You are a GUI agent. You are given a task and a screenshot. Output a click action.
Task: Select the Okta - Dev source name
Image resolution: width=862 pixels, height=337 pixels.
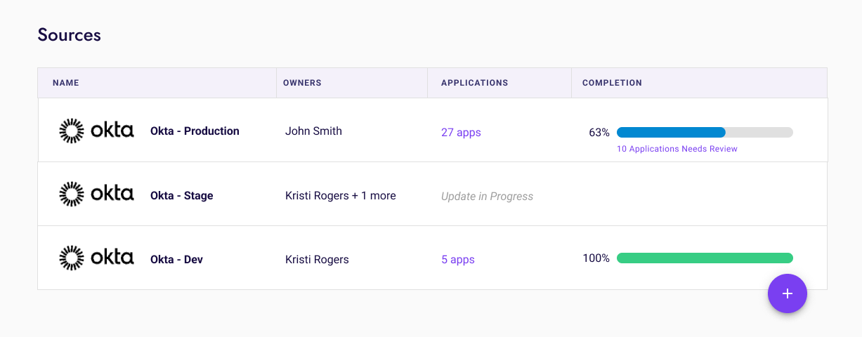click(x=176, y=260)
